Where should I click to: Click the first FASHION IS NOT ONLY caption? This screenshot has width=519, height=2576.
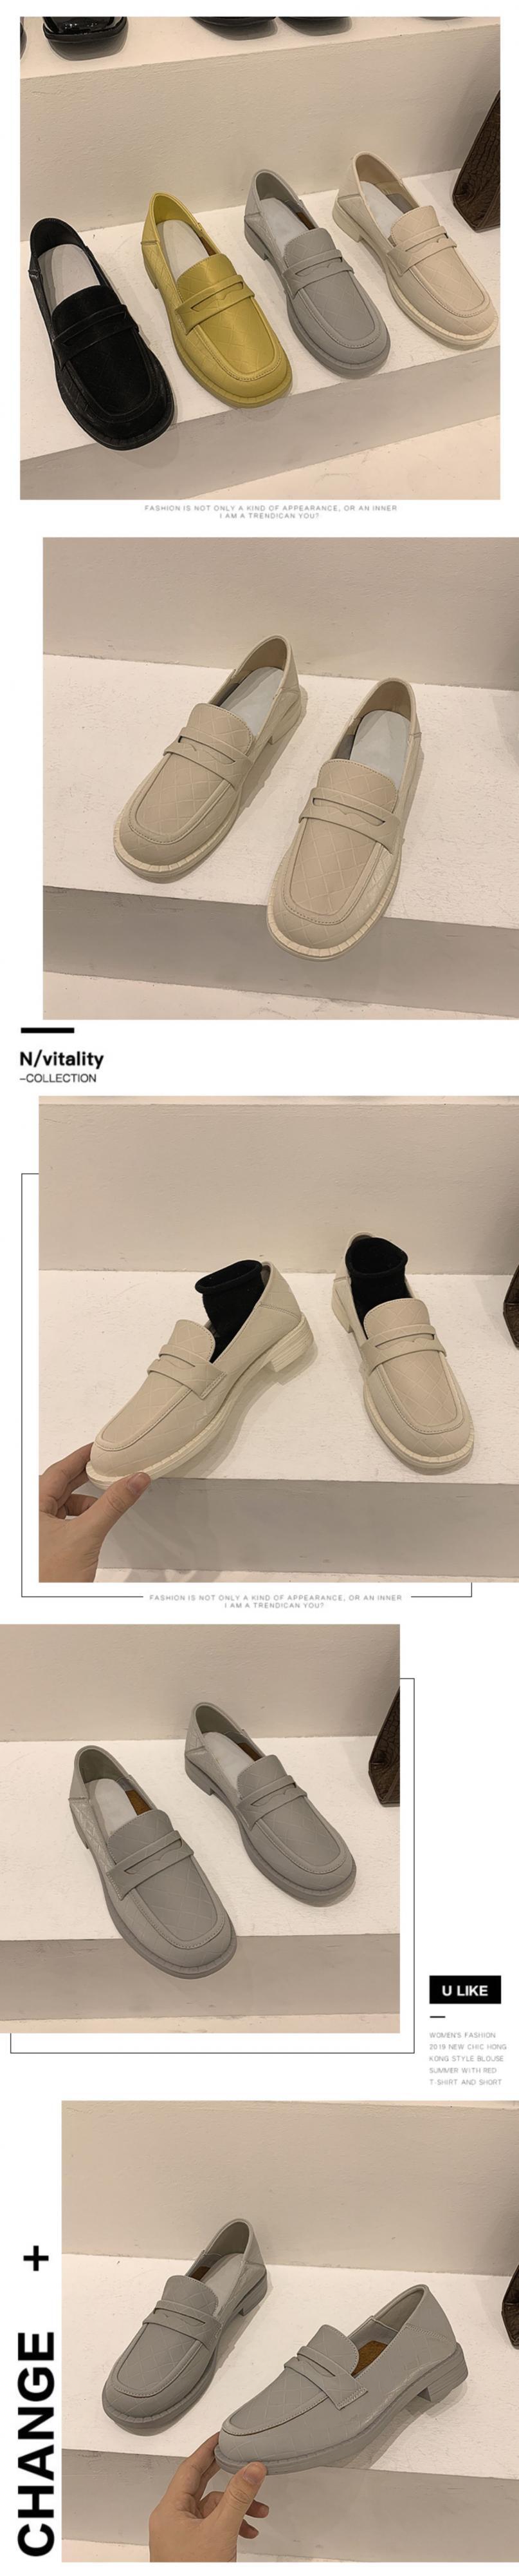point(271,513)
